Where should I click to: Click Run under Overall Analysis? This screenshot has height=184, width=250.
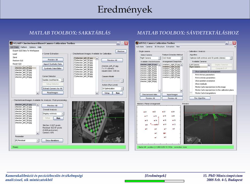click(x=58, y=118)
